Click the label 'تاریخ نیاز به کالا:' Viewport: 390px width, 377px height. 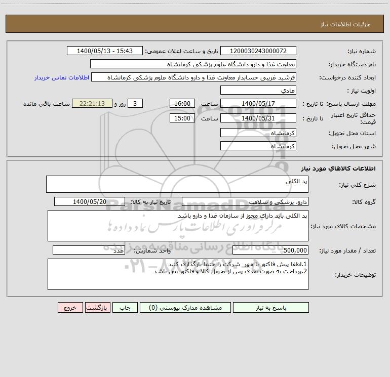[x=151, y=202]
